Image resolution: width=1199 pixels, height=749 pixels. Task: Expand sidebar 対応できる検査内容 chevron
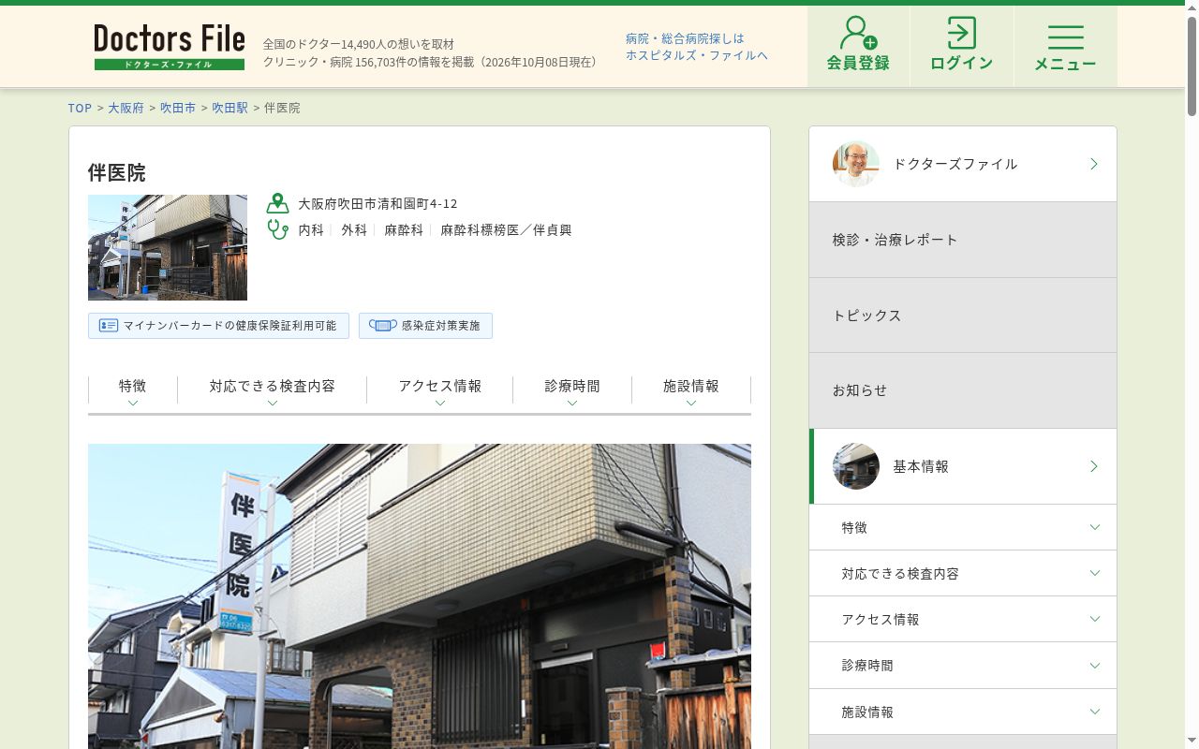1095,573
